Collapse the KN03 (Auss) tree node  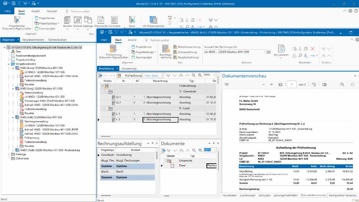pyautogui.click(x=13, y=68)
